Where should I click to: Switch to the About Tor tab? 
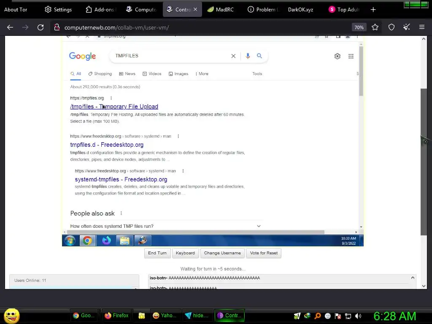16,10
